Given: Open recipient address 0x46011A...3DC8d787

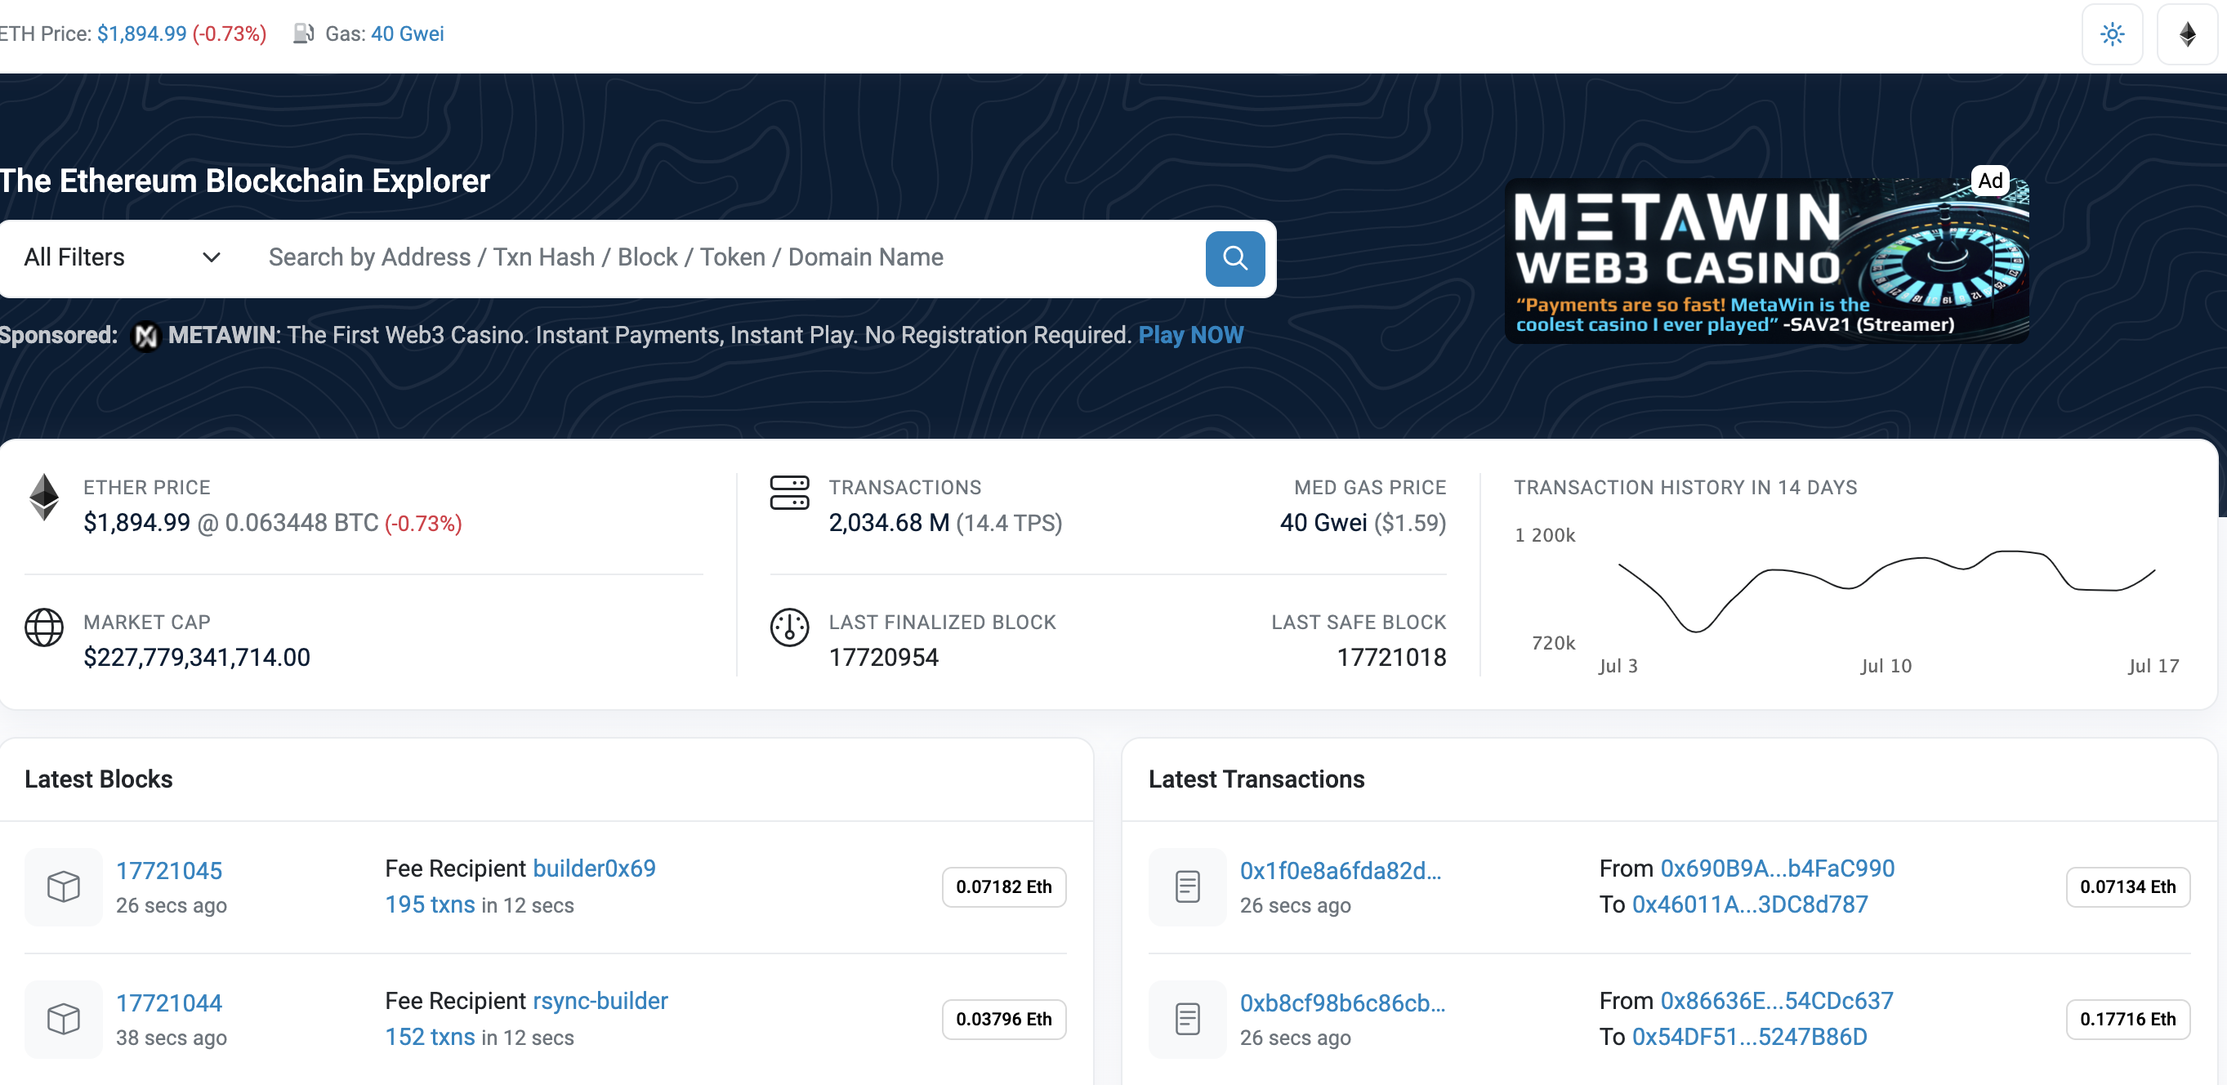Looking at the screenshot, I should coord(1749,905).
